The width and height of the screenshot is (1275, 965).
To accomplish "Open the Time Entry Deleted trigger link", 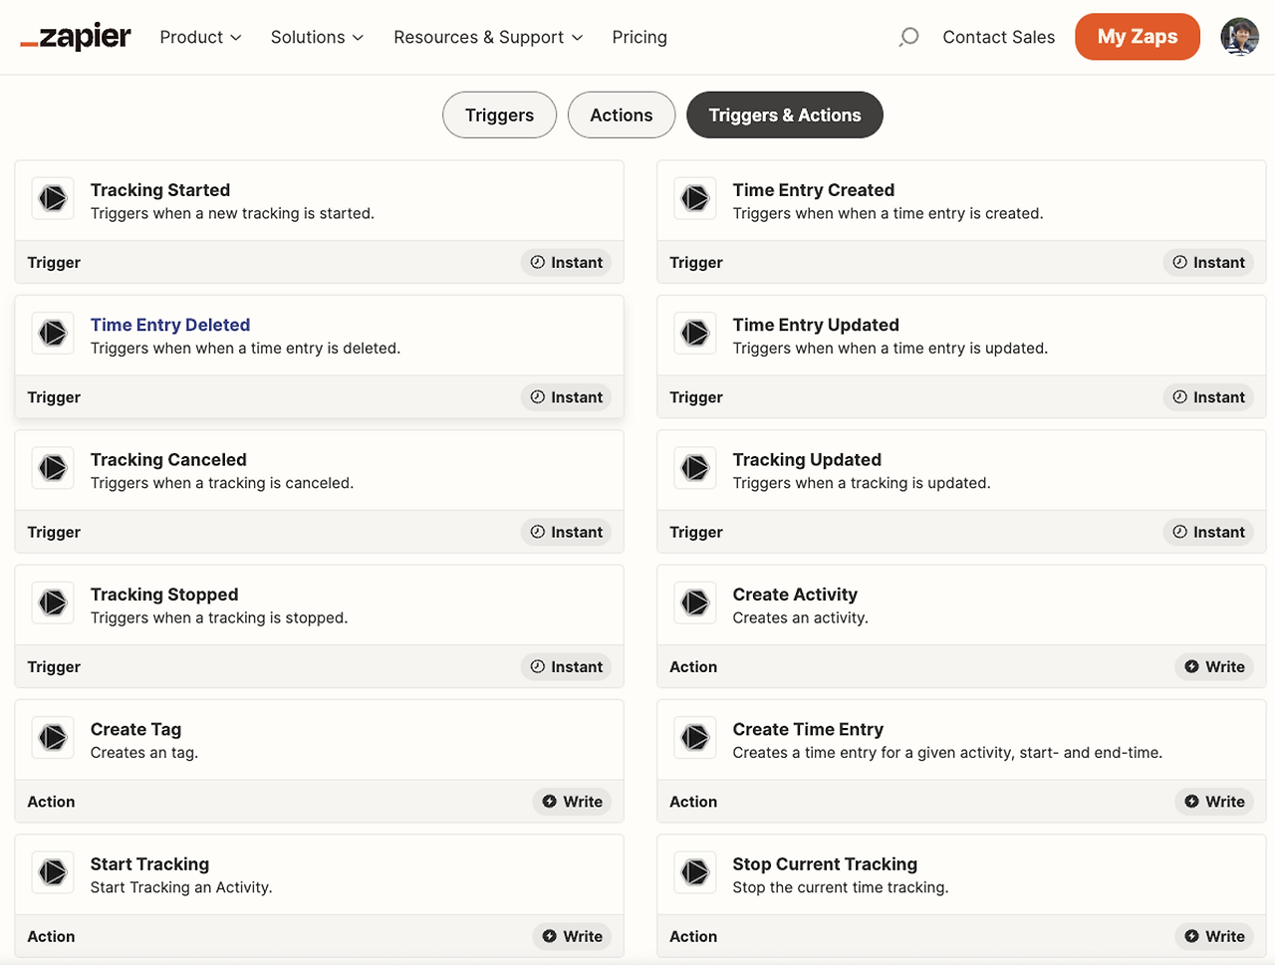I will (170, 325).
